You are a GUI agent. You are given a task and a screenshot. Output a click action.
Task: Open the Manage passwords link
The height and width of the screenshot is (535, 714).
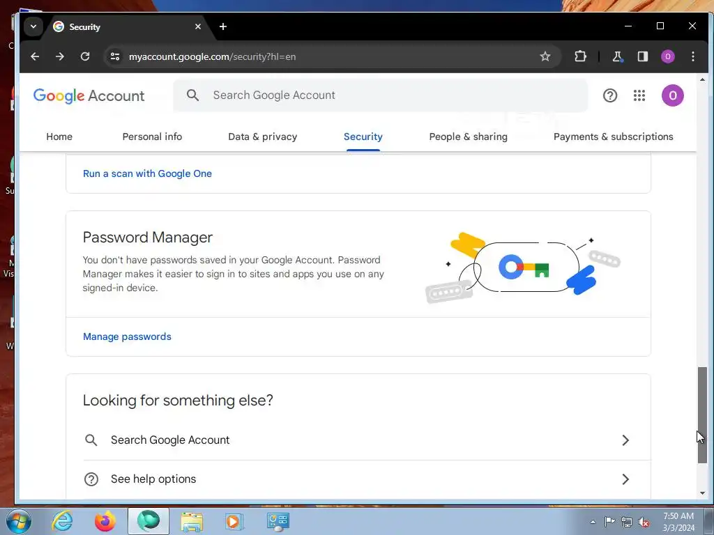point(127,336)
